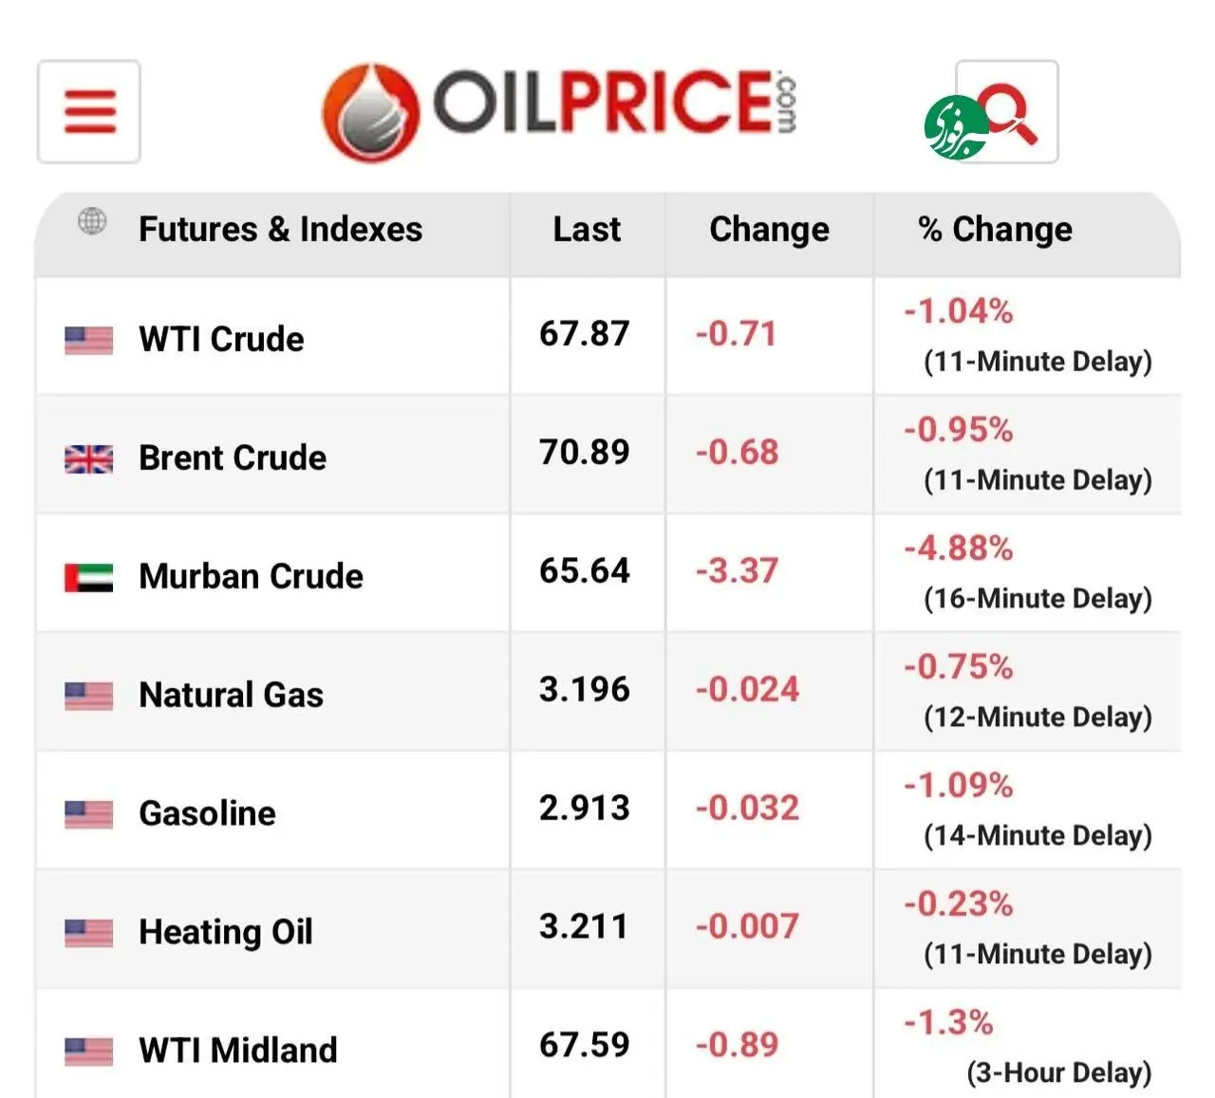
Task: Click the OilPrice.com logo
Action: [x=560, y=112]
